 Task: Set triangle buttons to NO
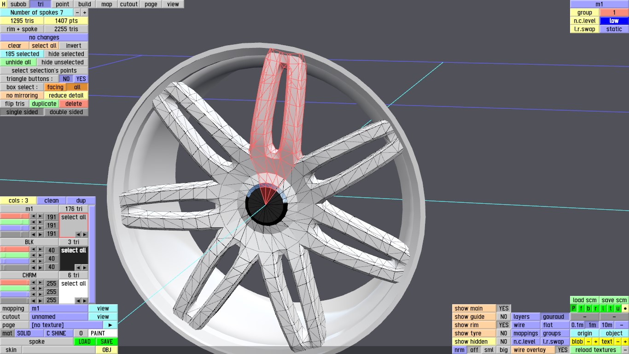(66, 79)
